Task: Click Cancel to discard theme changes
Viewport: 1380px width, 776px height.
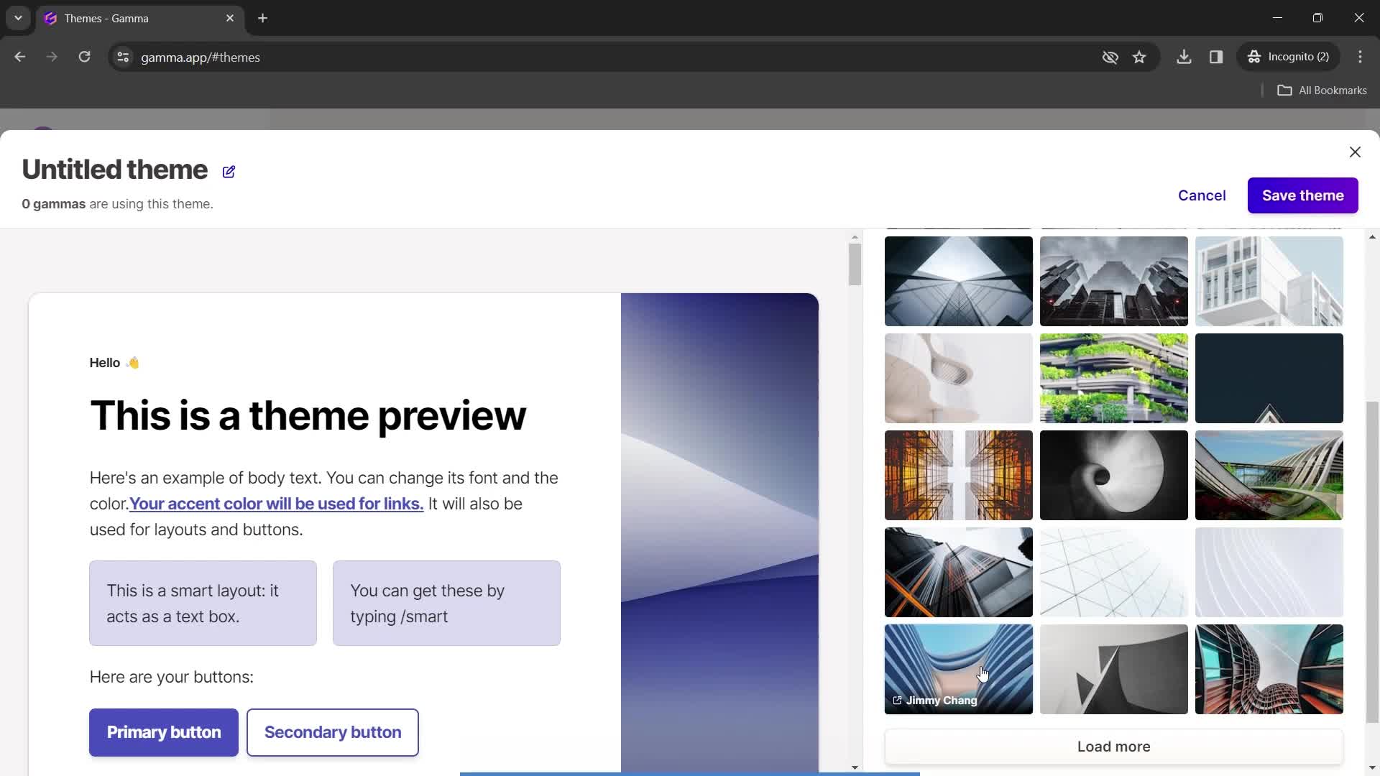Action: coord(1201,195)
